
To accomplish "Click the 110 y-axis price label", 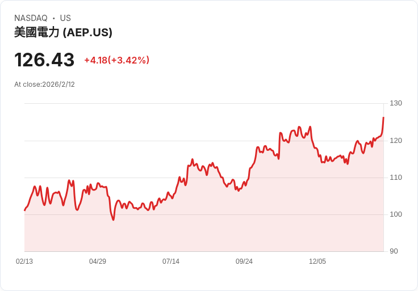I will coord(396,178).
